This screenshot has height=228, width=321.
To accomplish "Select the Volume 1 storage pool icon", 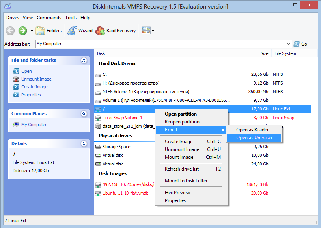I will pyautogui.click(x=98, y=101).
